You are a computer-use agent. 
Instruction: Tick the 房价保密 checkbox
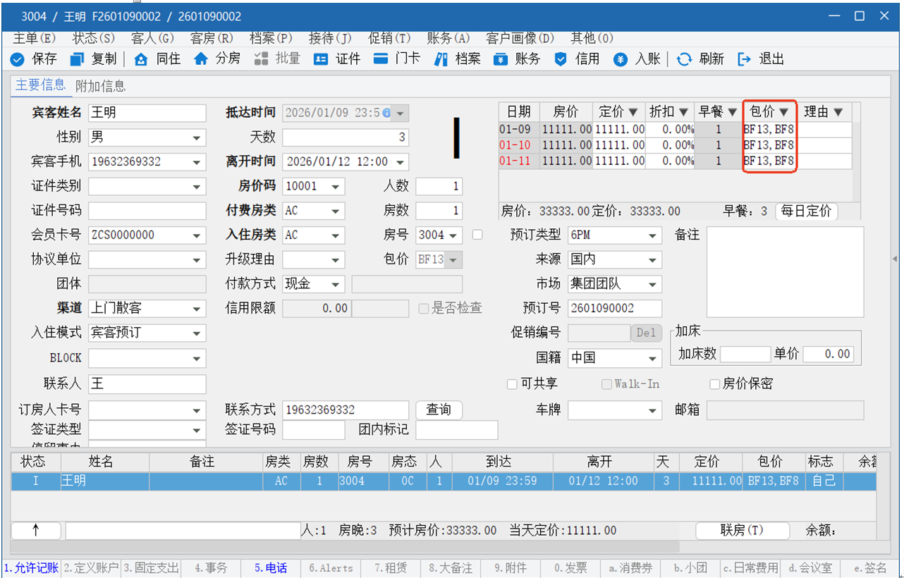[x=715, y=384]
